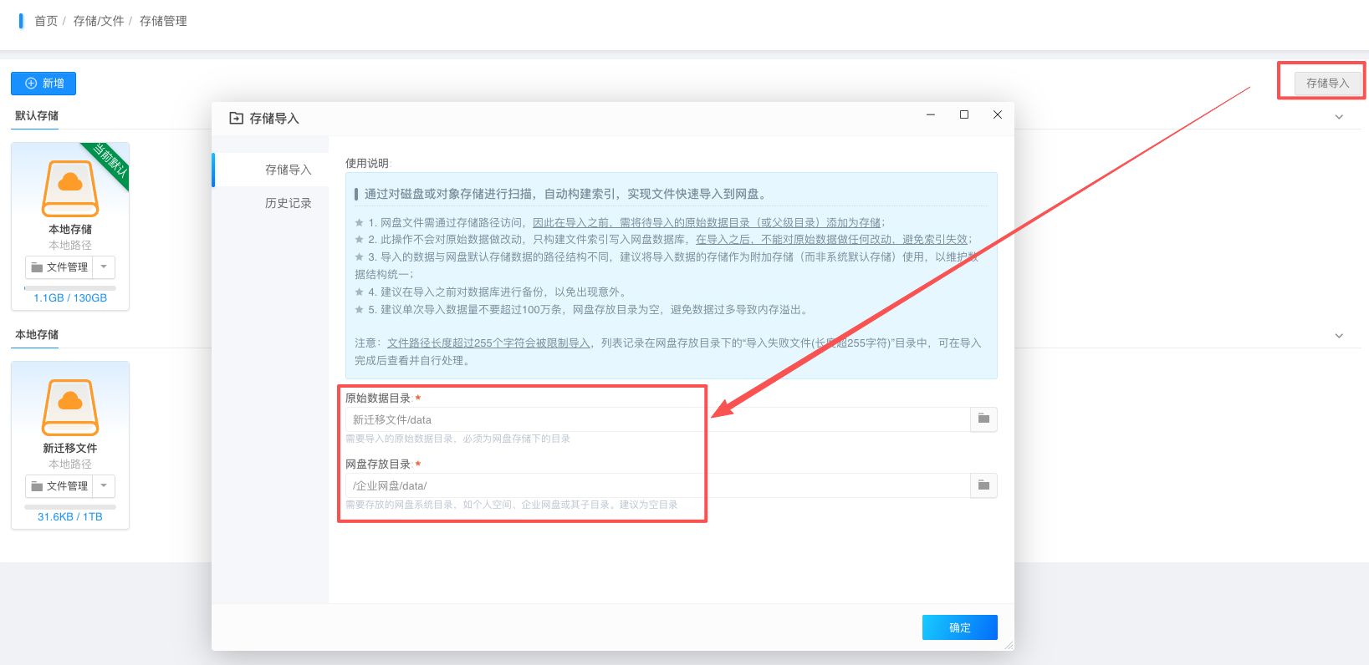Viewport: 1369px width, 665px height.
Task: Click the 网盘存放目录 input field
Action: (657, 485)
